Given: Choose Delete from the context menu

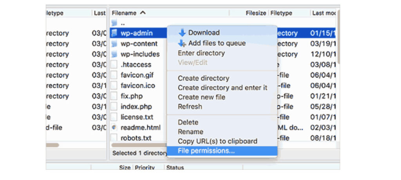Looking at the screenshot, I should 222,122.
